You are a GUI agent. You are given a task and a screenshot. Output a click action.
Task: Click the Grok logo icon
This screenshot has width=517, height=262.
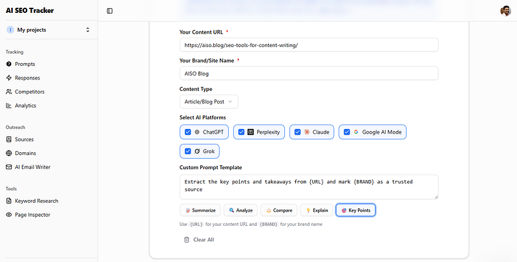(197, 151)
